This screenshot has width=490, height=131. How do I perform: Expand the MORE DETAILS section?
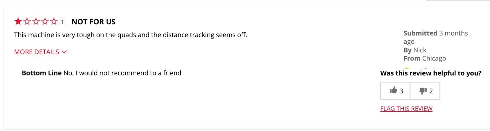pyautogui.click(x=40, y=52)
